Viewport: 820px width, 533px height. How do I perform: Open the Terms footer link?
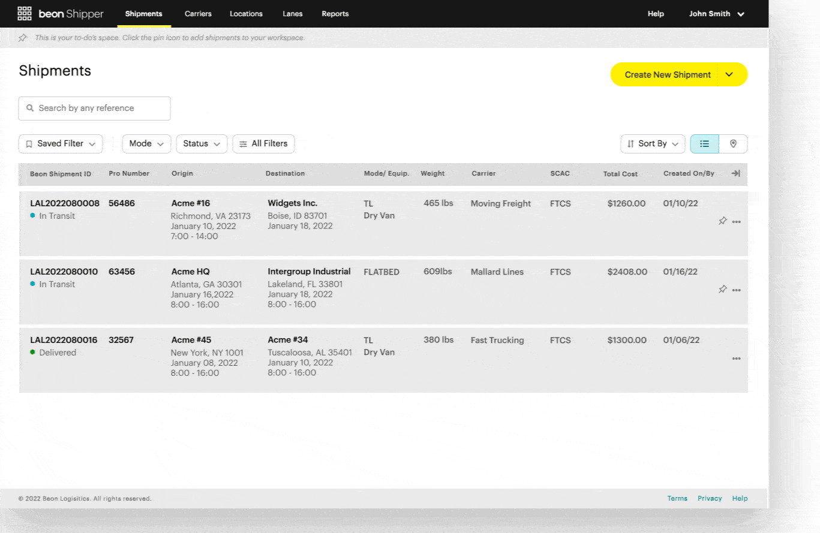(677, 498)
